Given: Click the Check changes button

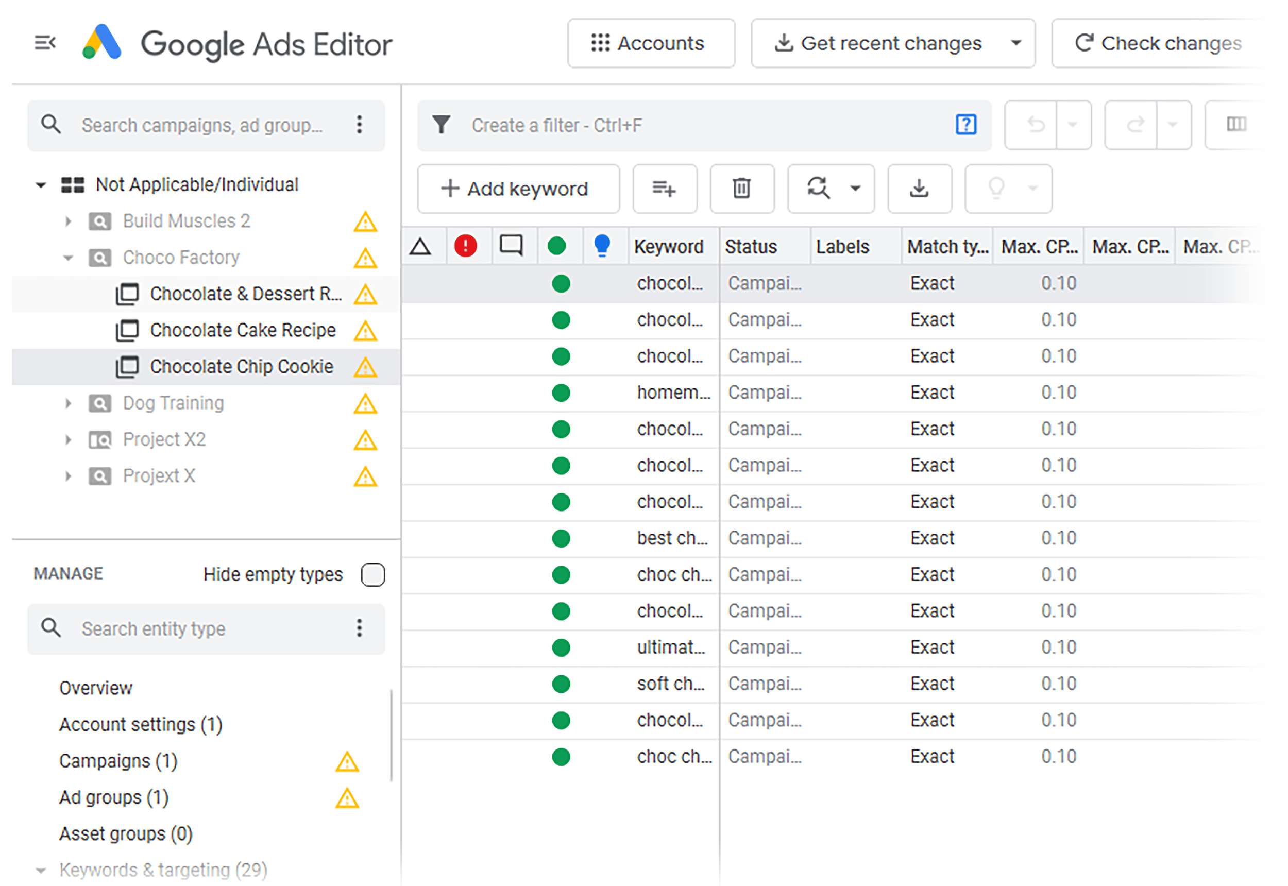Looking at the screenshot, I should (x=1161, y=43).
